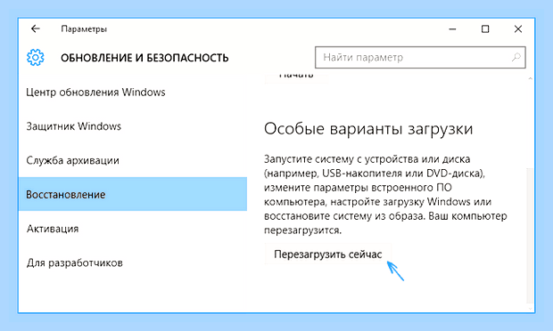Minimize the Параметры window
Image resolution: width=553 pixels, height=331 pixels.
tap(452, 28)
